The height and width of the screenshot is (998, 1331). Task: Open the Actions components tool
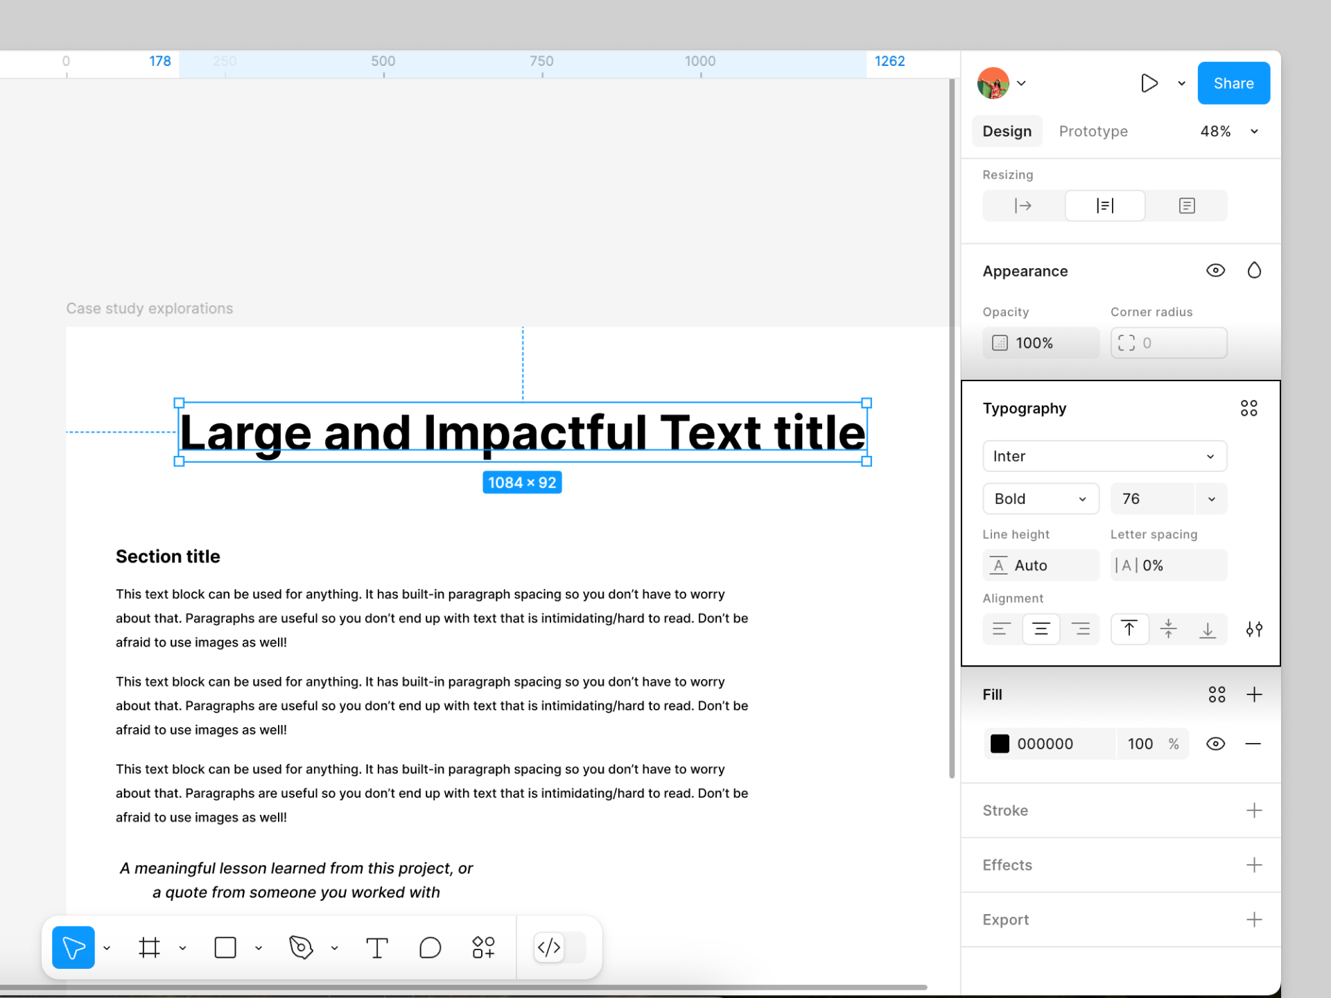[483, 947]
